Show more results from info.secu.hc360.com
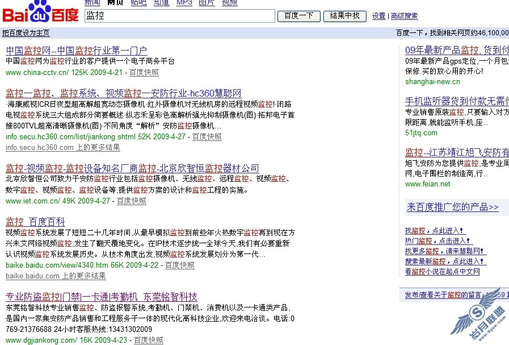 (x=63, y=148)
